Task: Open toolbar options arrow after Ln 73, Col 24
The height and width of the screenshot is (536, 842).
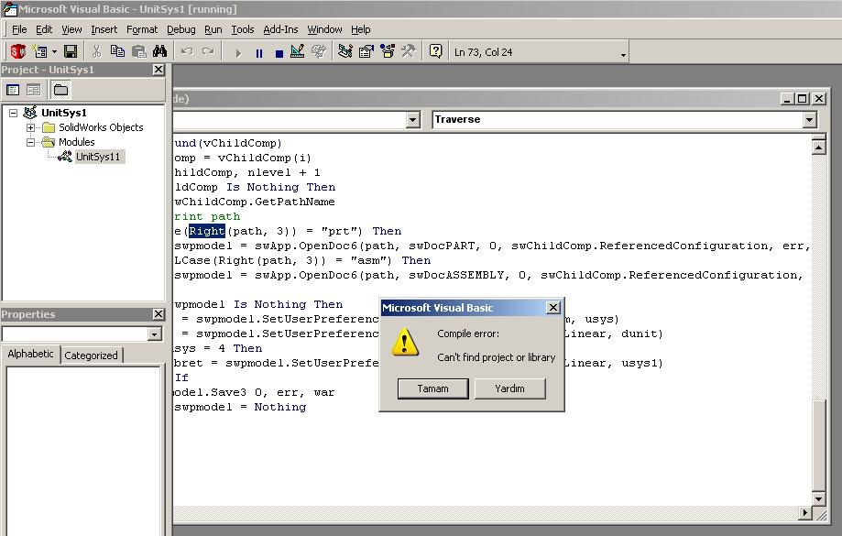Action: 623,55
